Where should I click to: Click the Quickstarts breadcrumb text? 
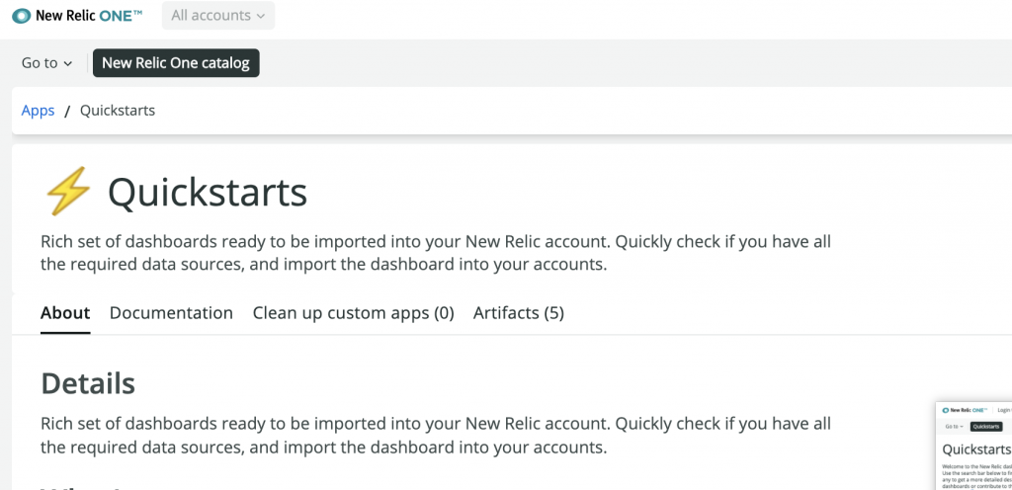118,111
